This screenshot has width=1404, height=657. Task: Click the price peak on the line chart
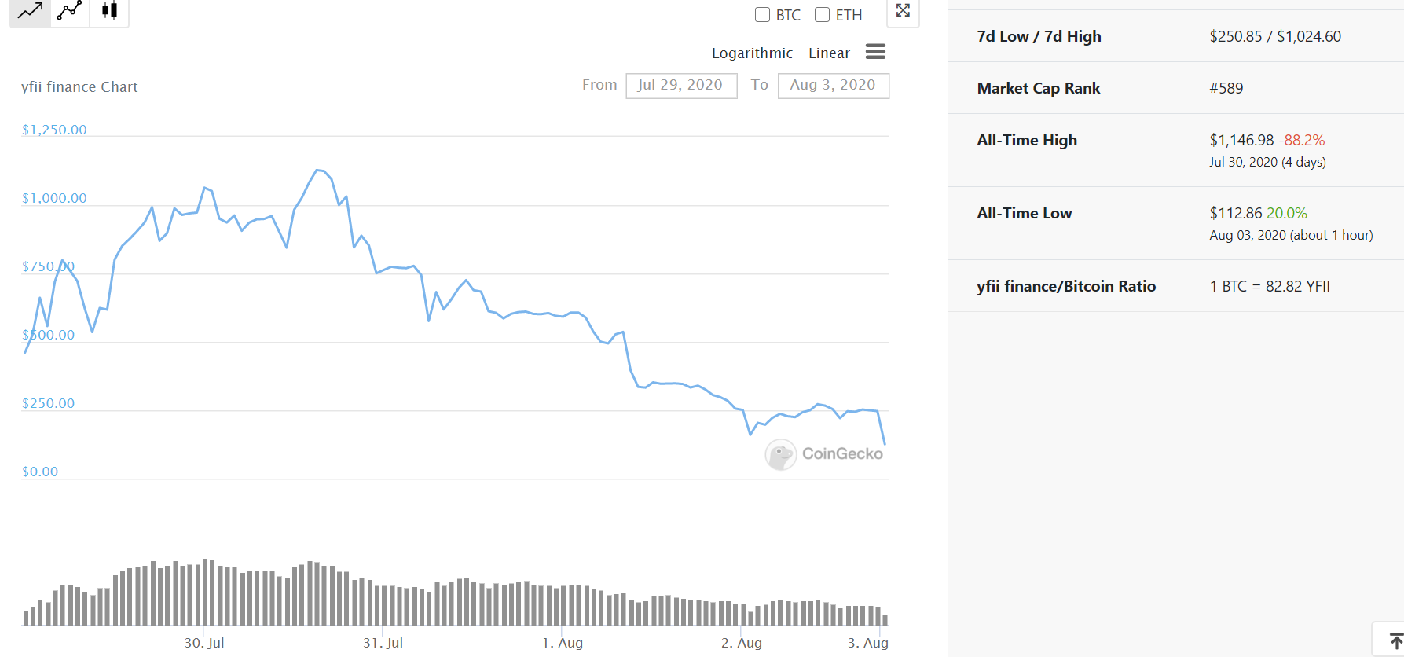click(317, 170)
